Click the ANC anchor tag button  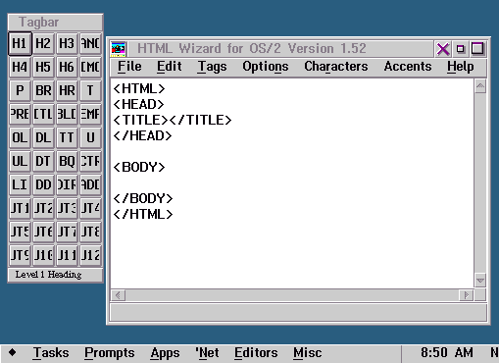coord(90,43)
